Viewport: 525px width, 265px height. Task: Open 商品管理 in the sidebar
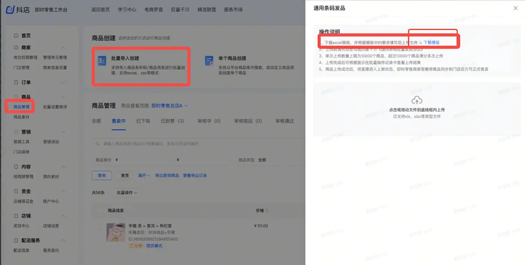click(21, 106)
